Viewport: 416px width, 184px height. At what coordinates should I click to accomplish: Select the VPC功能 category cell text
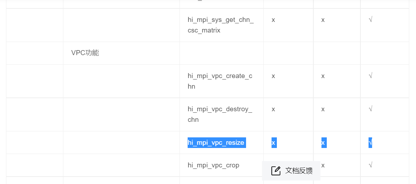click(x=85, y=53)
